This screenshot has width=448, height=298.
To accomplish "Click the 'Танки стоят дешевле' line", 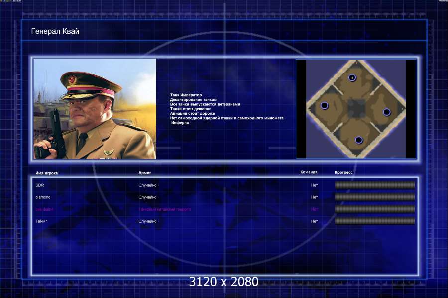I will pos(191,109).
